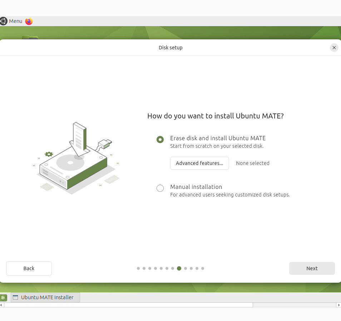Click the hard disk install illustration
Screen dimensions: 341x321
click(76, 158)
